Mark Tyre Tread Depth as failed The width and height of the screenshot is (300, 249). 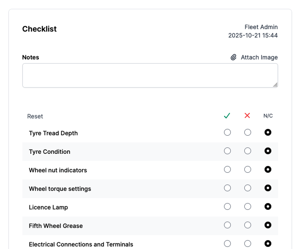(248, 132)
